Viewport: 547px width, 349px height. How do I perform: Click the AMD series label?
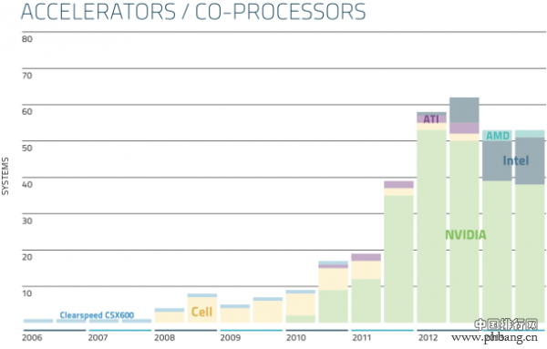pyautogui.click(x=498, y=136)
